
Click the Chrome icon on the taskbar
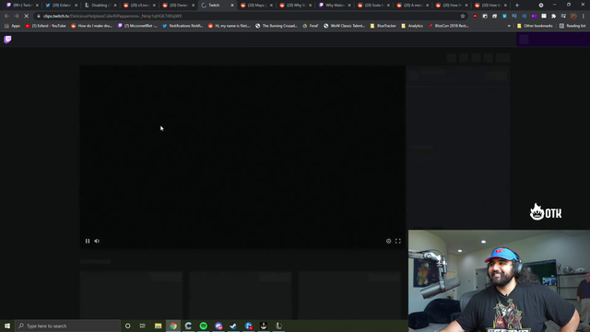click(x=173, y=326)
